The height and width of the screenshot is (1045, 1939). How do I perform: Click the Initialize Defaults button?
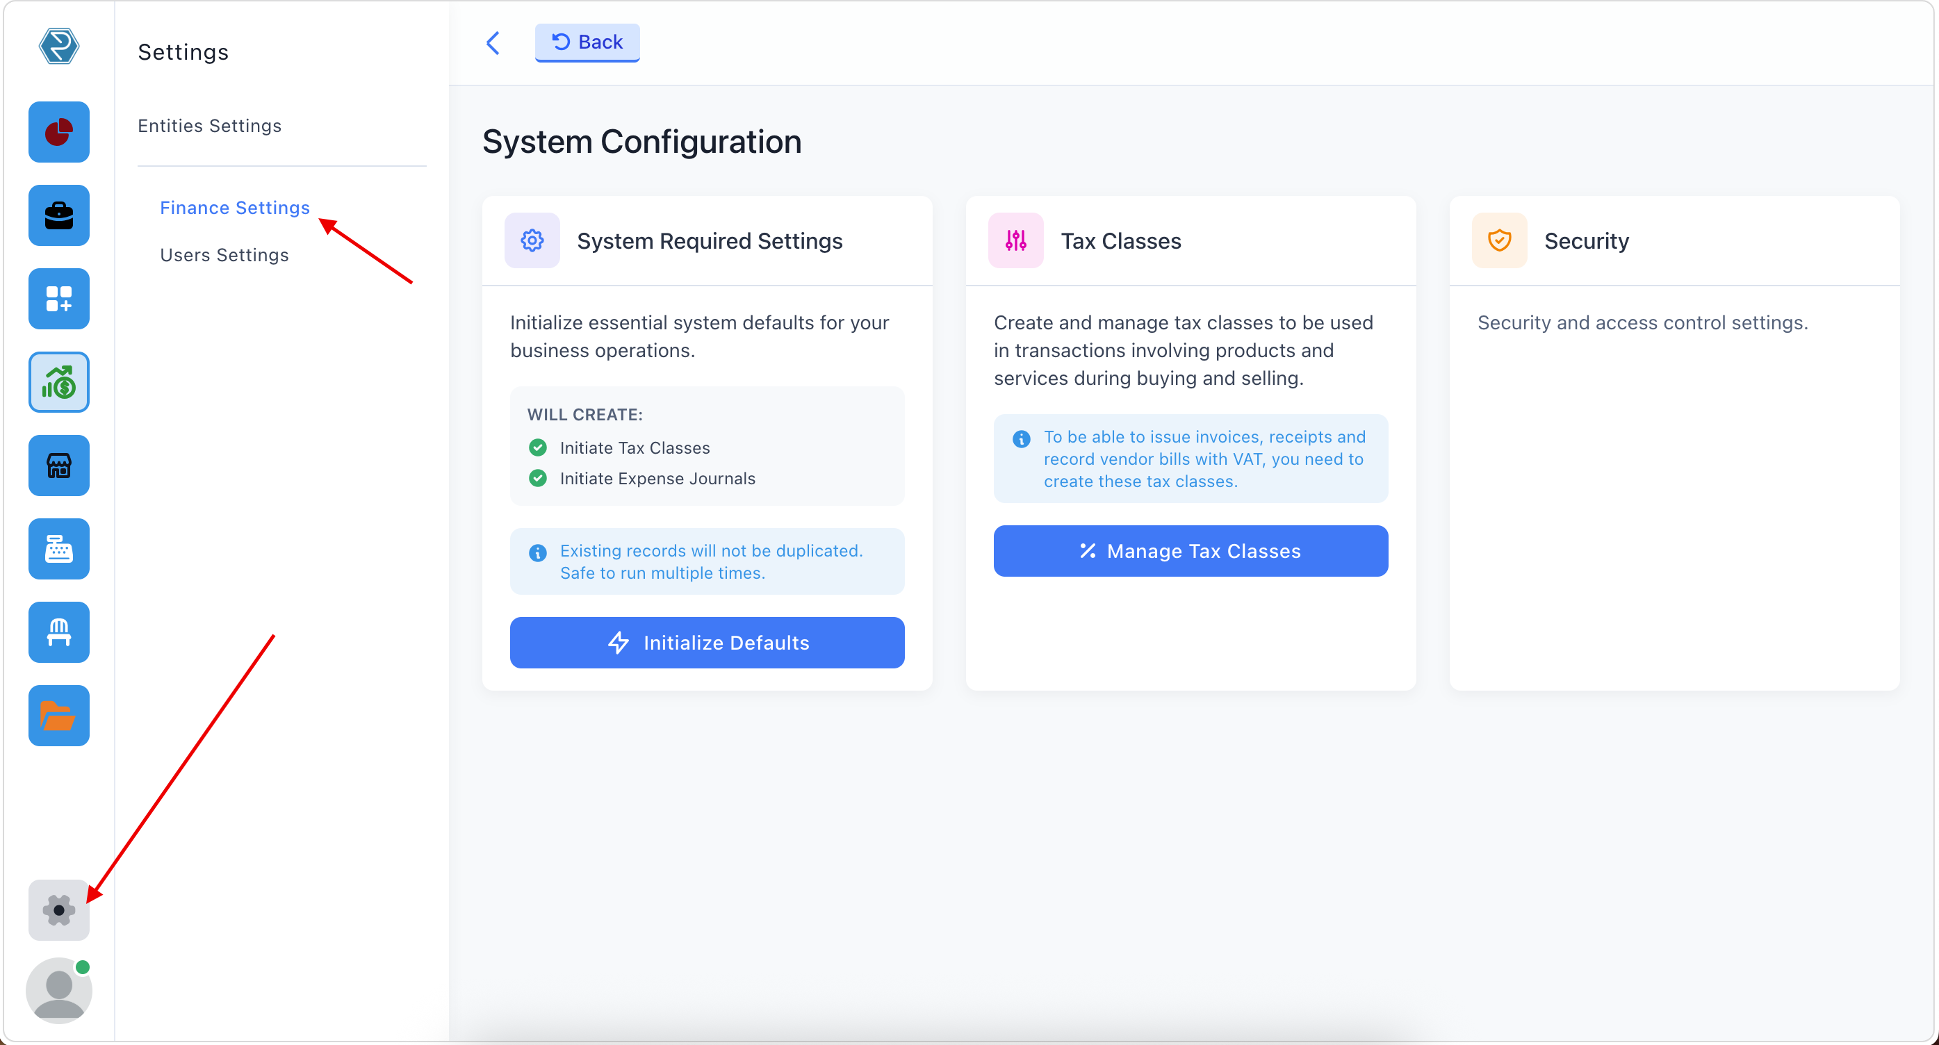[x=706, y=643]
